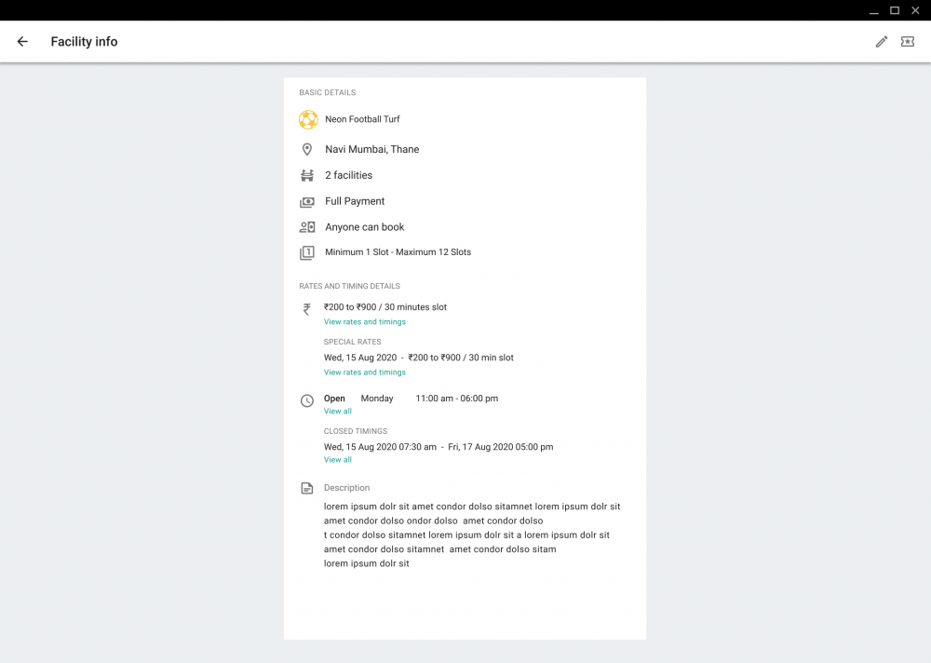This screenshot has width=931, height=663.
Task: Click the facilities count icon
Action: [307, 175]
